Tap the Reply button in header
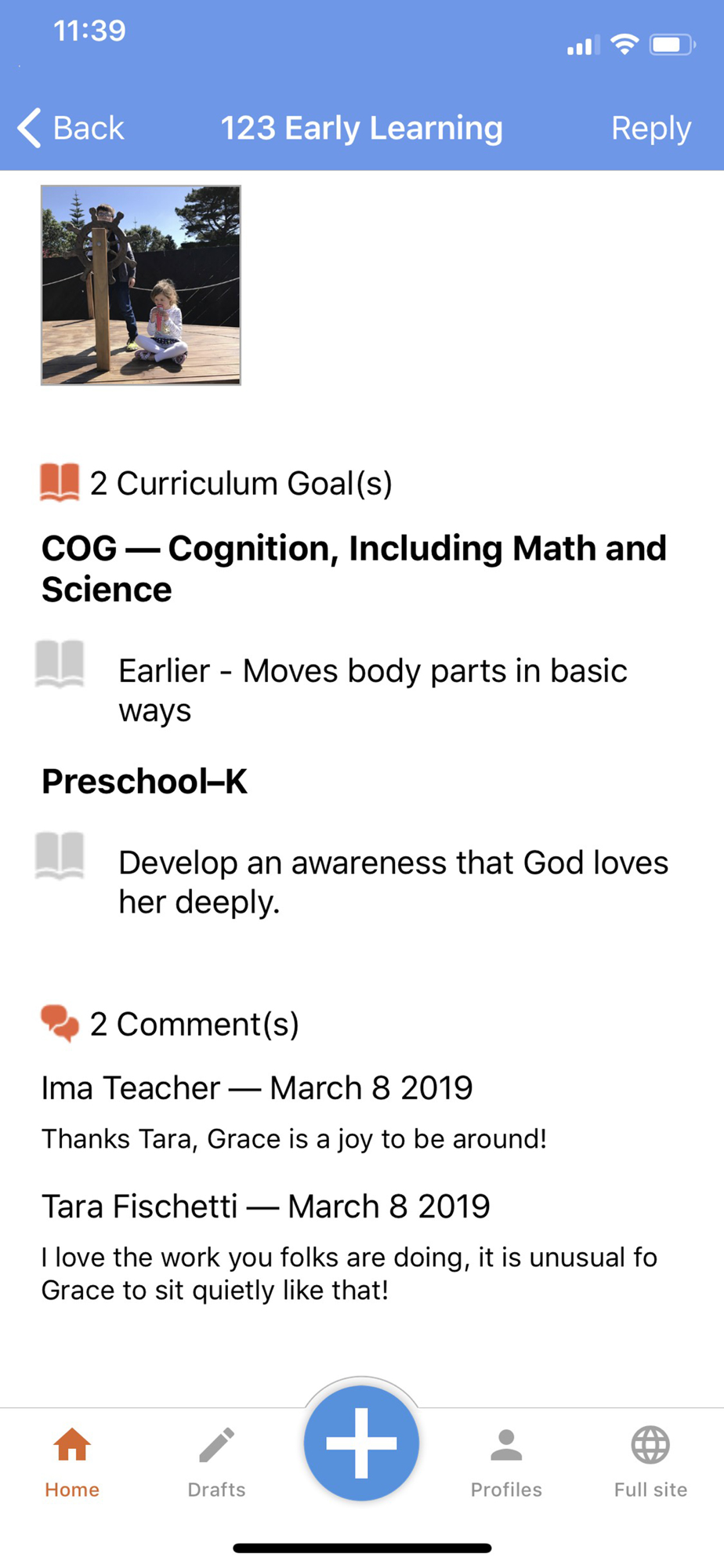724x1568 pixels. point(650,129)
